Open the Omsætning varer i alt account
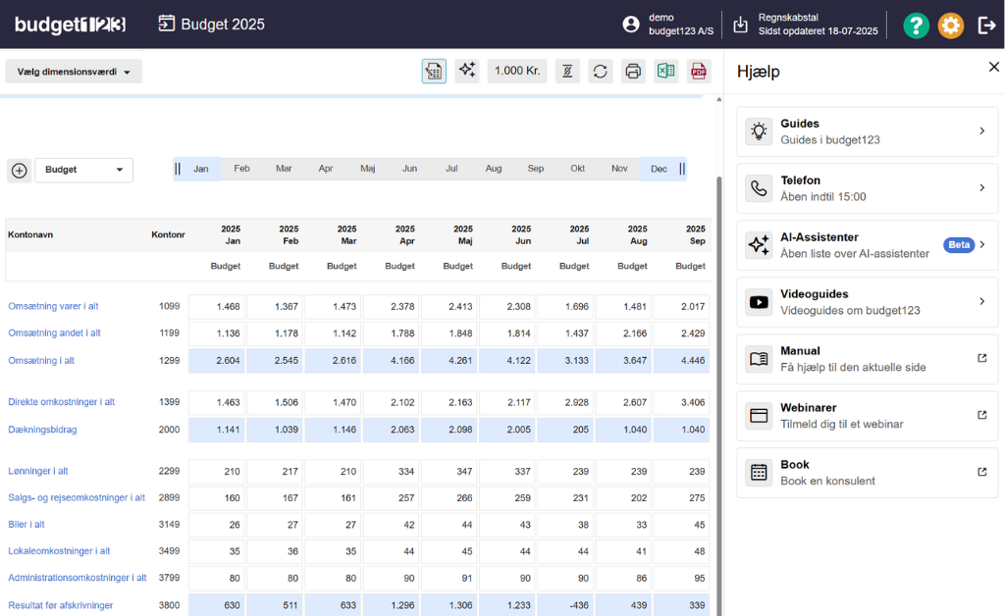The height and width of the screenshot is (616, 1005). (x=53, y=306)
